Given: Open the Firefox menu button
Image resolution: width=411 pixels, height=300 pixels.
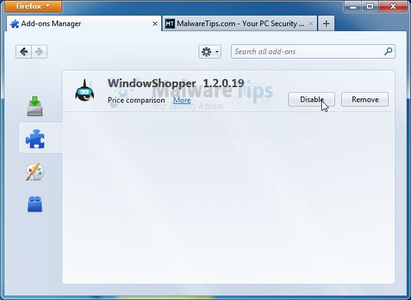Looking at the screenshot, I should coord(33,6).
